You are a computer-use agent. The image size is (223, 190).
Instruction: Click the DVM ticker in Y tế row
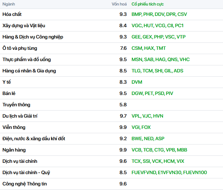[137, 82]
